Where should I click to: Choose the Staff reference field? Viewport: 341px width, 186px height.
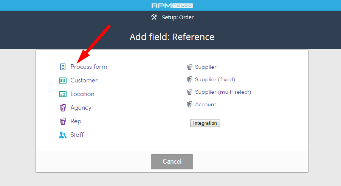point(77,135)
